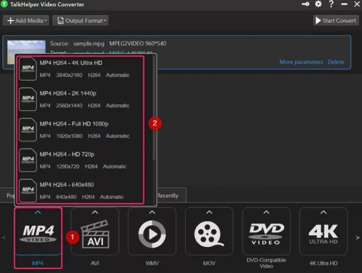Image resolution: width=362 pixels, height=273 pixels.
Task: Expand presets chevron above MOV tile
Action: 209,212
